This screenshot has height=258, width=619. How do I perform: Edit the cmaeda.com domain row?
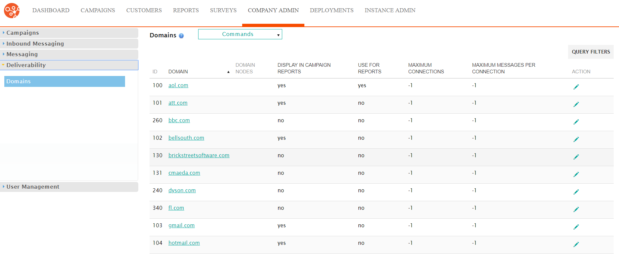point(576,174)
